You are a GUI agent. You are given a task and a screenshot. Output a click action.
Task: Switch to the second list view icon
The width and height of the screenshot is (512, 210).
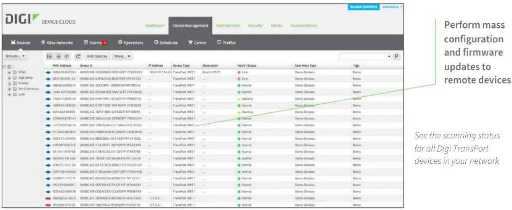[59, 57]
